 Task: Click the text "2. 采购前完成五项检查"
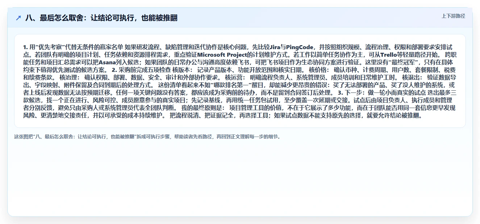141,70
